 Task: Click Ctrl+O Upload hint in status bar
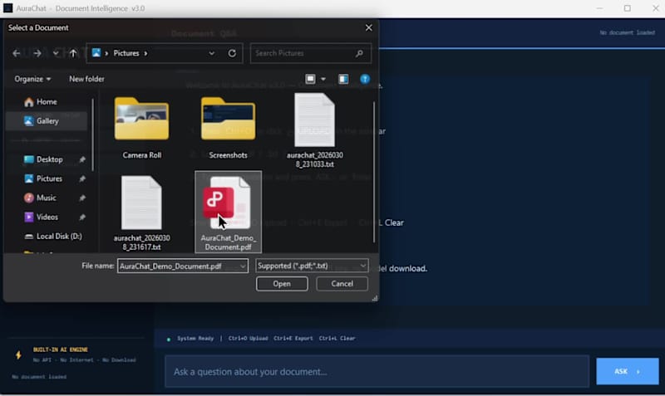(248, 339)
